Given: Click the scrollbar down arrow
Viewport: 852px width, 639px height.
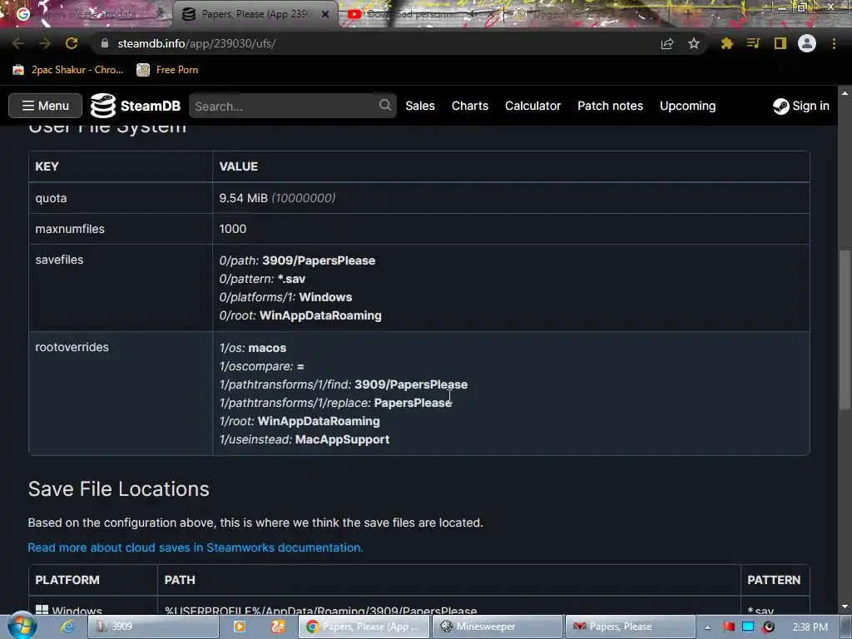Looking at the screenshot, I should [x=845, y=606].
